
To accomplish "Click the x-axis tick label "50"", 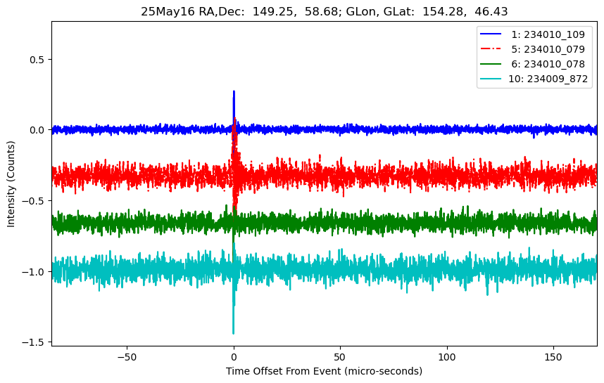I will click(x=340, y=357).
